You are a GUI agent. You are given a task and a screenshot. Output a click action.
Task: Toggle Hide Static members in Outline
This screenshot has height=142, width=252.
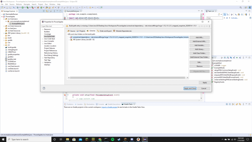234,58
